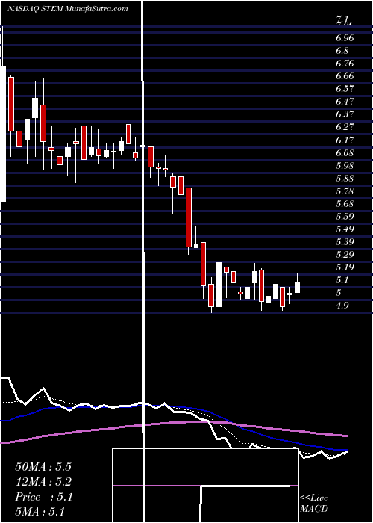Select the 6.17 price axis label
This screenshot has width=373, height=523.
coord(345,140)
